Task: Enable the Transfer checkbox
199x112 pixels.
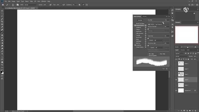Action: [x=135, y=35]
